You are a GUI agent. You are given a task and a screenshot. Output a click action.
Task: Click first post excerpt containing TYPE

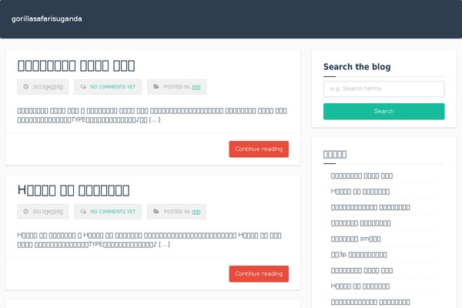click(152, 115)
